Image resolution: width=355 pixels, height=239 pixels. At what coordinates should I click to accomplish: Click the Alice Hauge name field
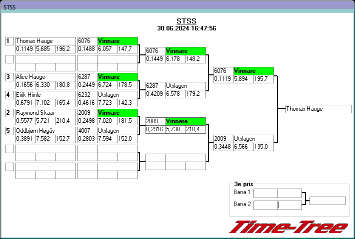(45, 77)
